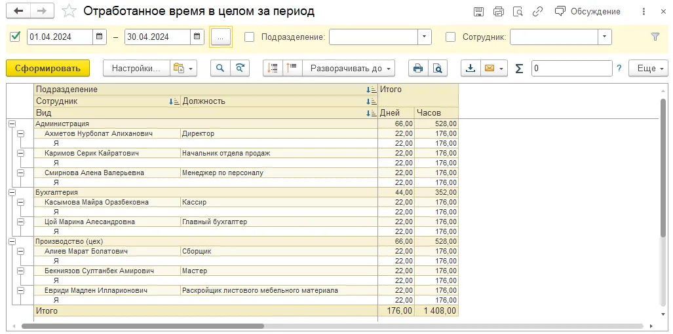Viewport: 673px width, 334px height.
Task: Open the Сотрудник dropdown list
Action: [x=605, y=37]
